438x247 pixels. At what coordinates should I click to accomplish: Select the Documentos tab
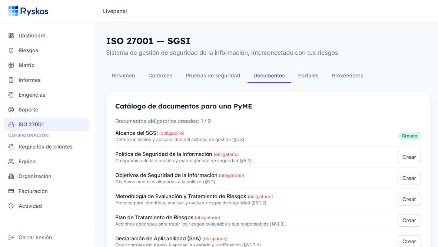tap(269, 76)
